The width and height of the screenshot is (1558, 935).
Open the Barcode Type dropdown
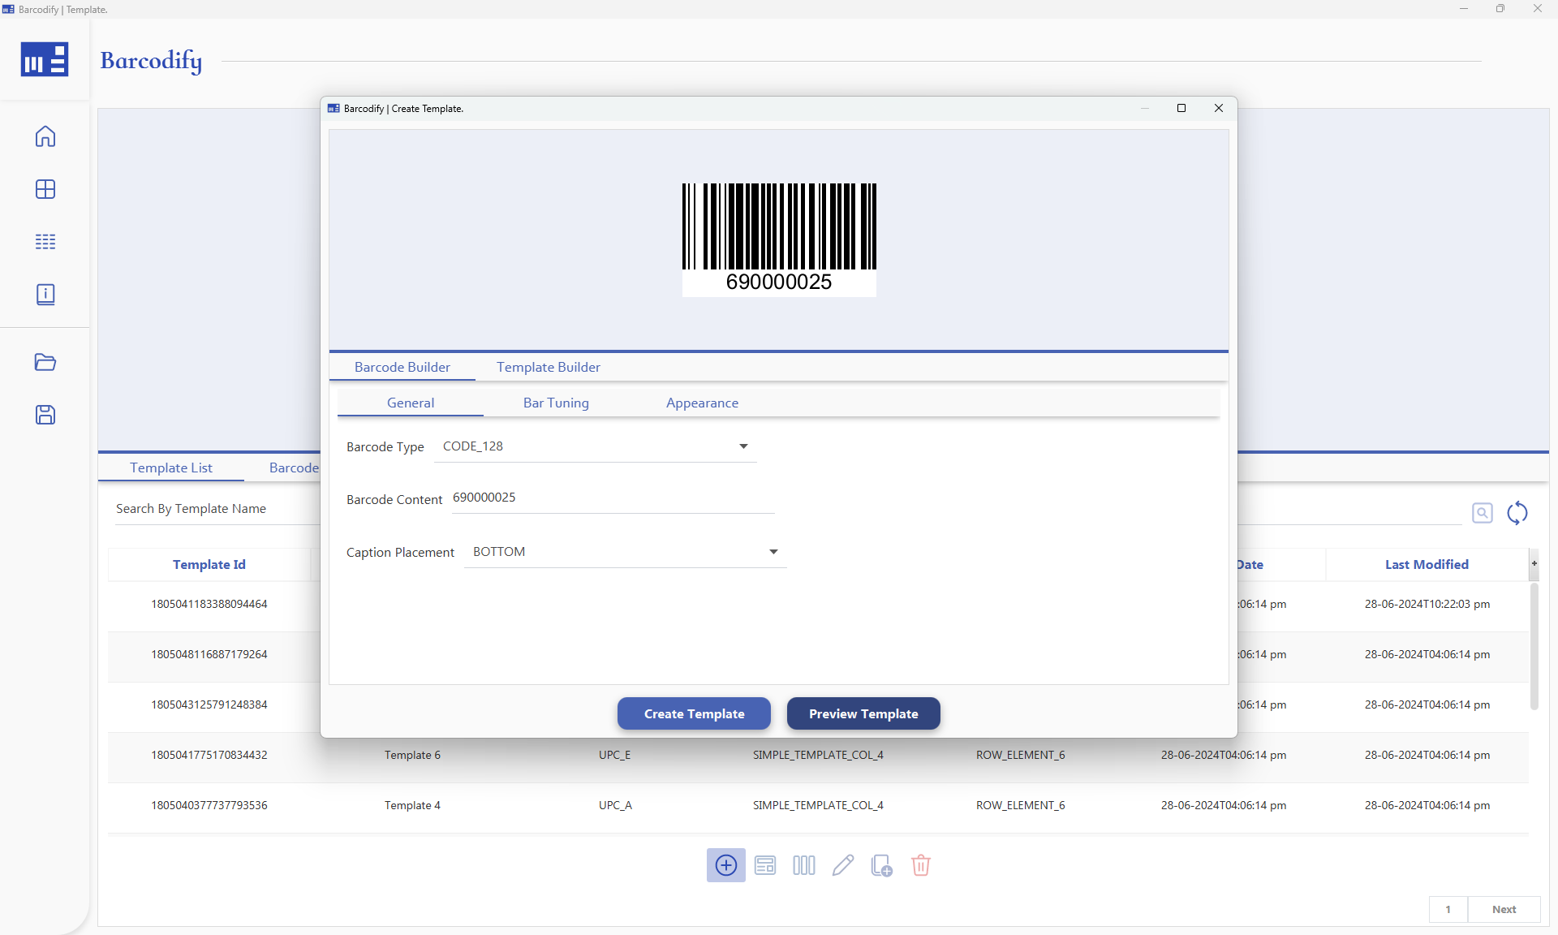pos(743,446)
